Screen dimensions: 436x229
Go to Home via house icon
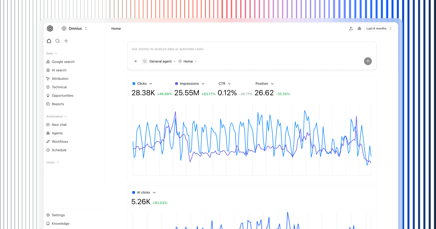(x=49, y=41)
